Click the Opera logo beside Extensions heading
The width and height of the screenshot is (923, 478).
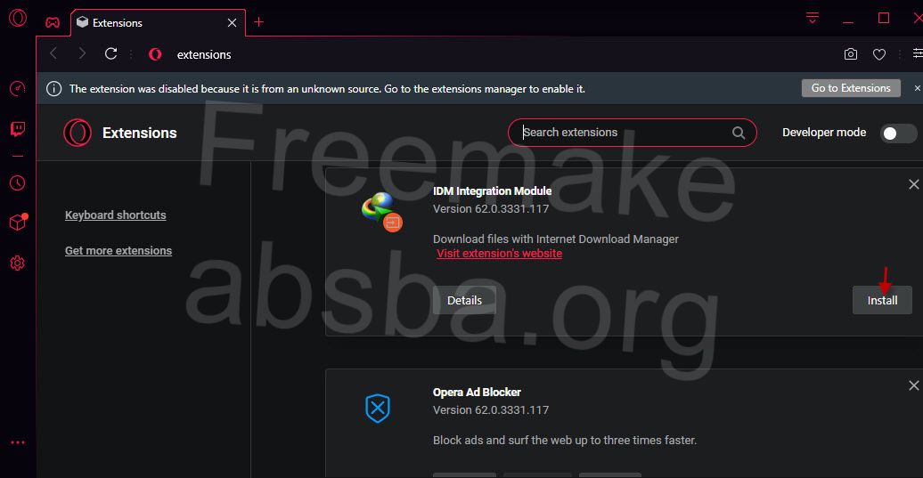pos(78,133)
